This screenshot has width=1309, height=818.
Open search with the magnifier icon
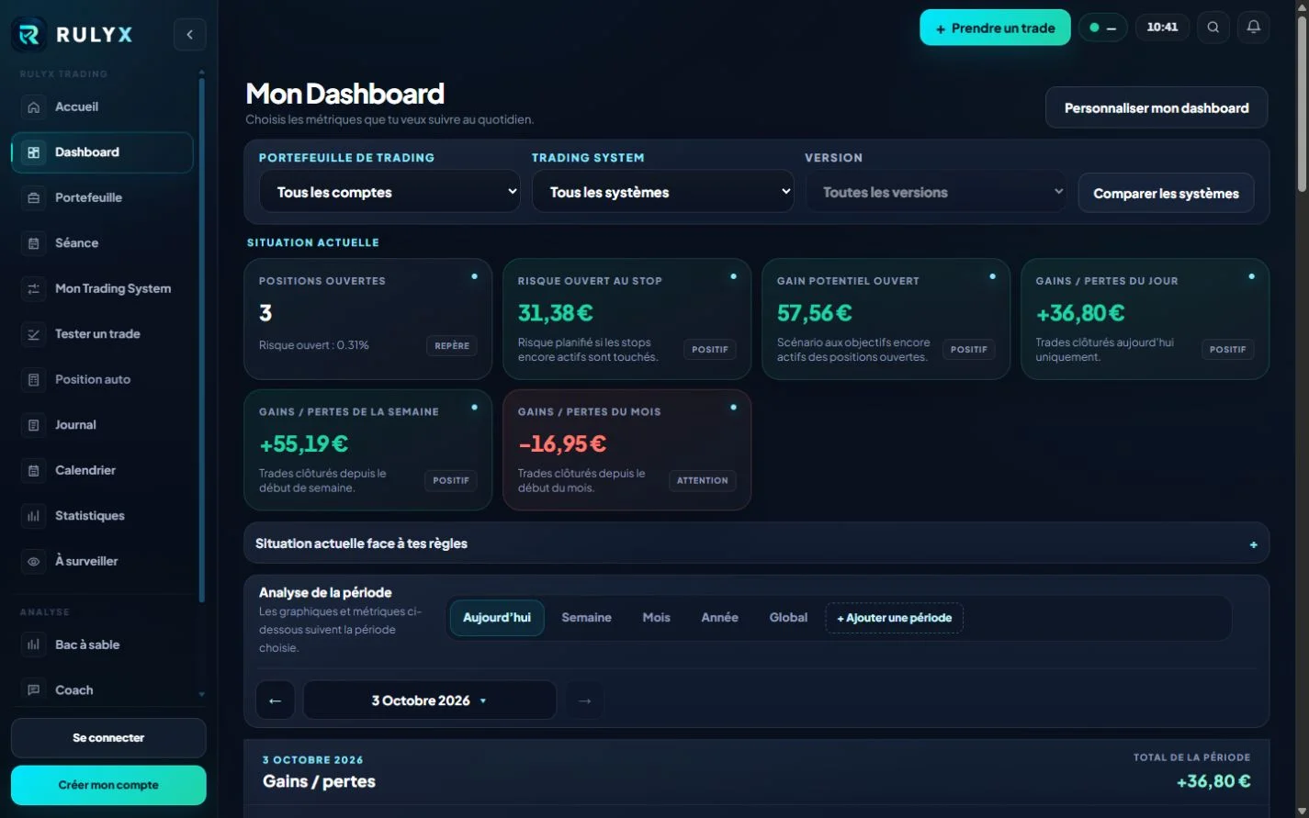coord(1213,28)
